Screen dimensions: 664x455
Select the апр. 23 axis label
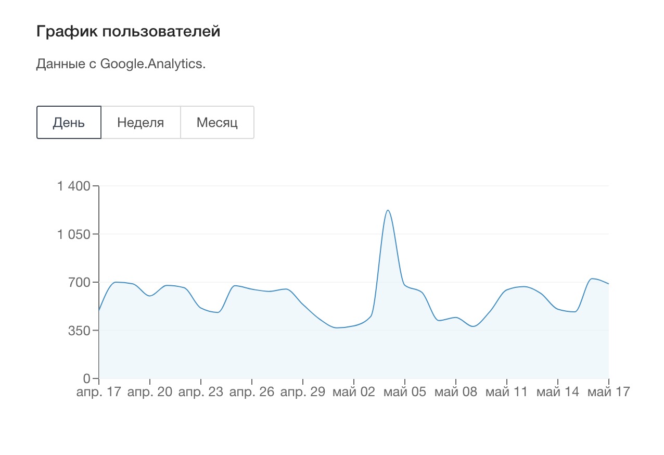coord(200,392)
